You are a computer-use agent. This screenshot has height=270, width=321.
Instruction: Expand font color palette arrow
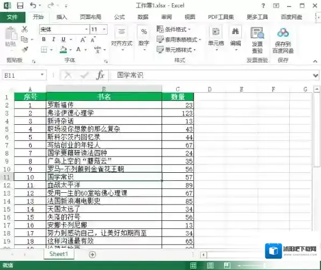[x=86, y=50]
